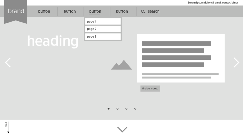Select the third carousel dot
The image size is (243, 136).
tap(126, 109)
